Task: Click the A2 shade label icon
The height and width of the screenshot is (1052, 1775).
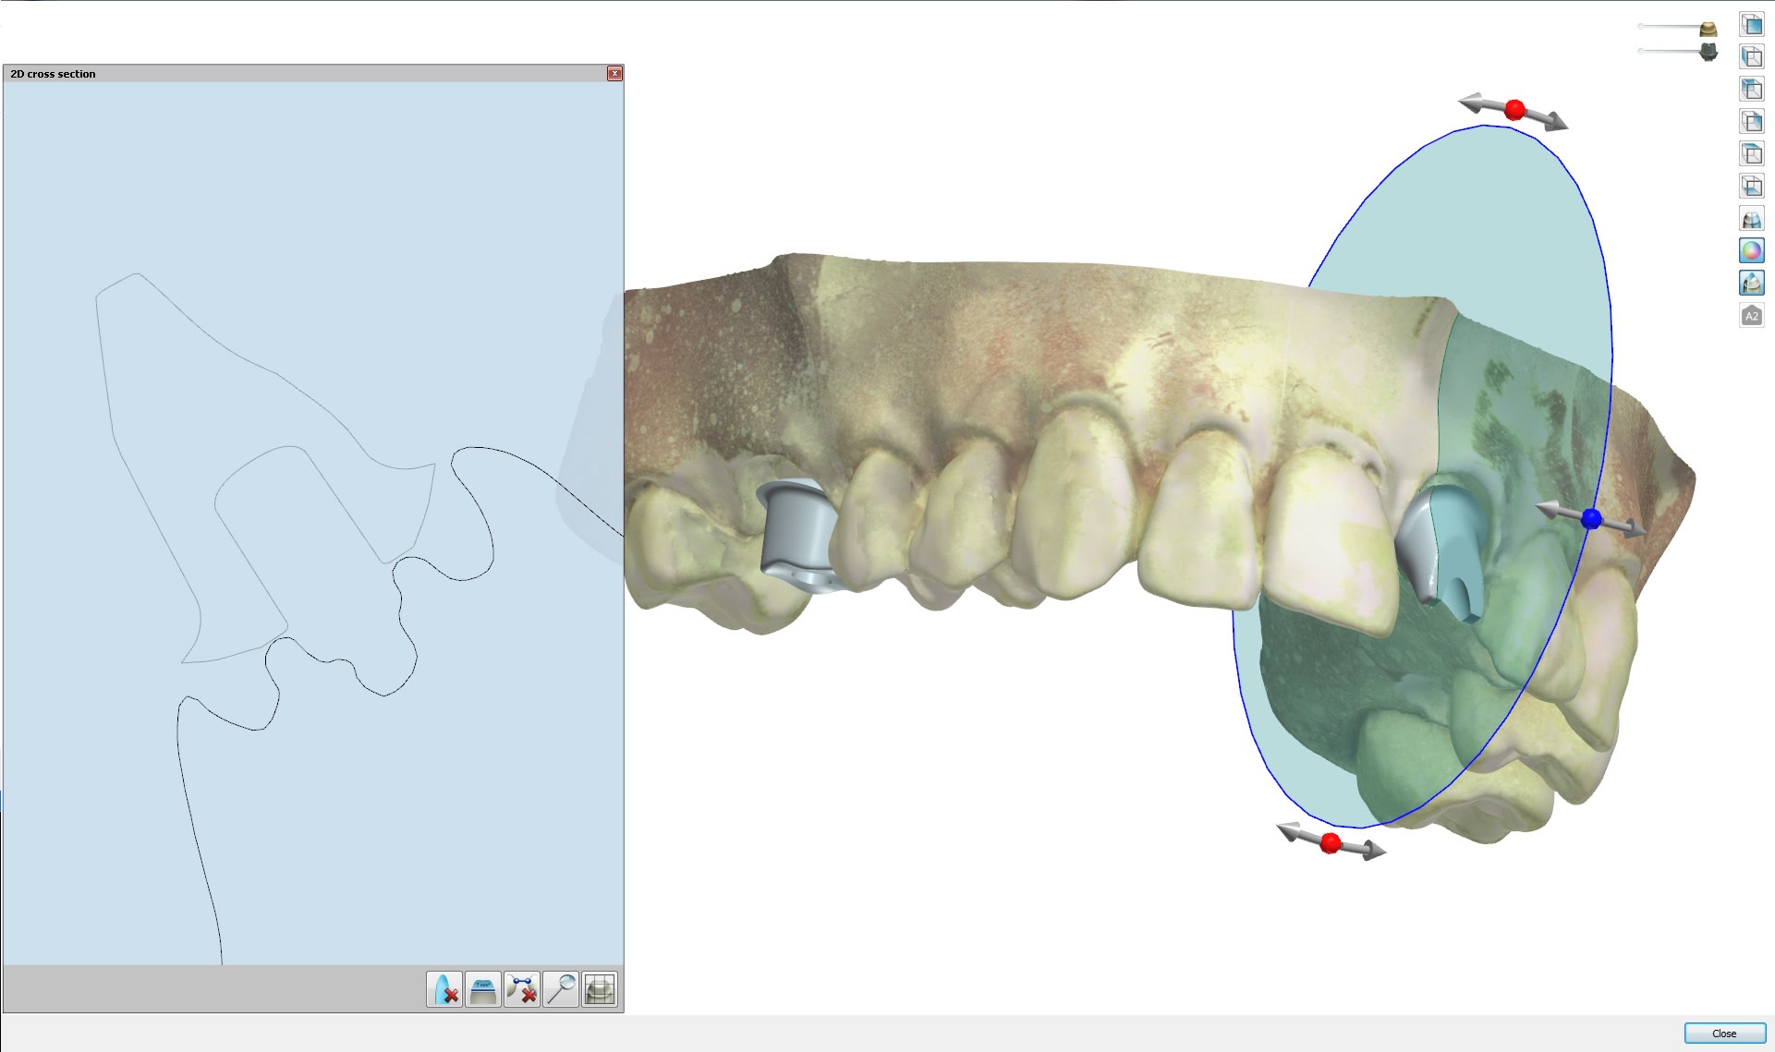Action: coord(1751,316)
